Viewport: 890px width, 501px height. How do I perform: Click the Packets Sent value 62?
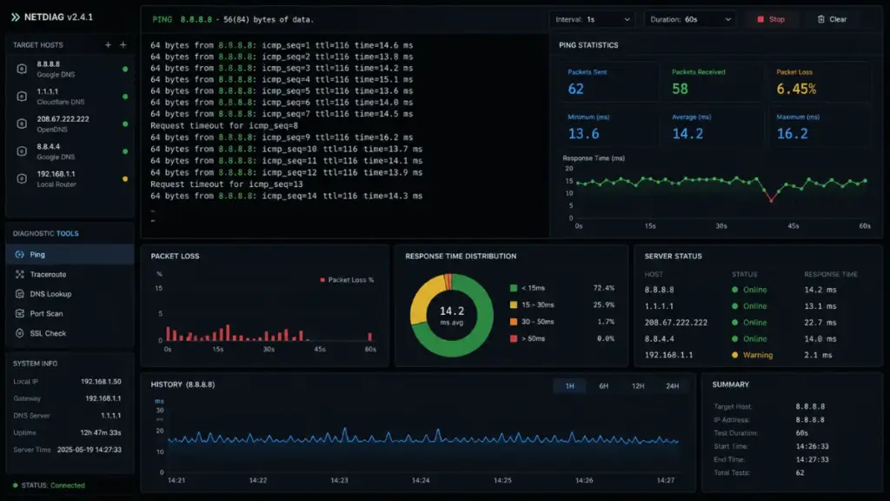[575, 90]
